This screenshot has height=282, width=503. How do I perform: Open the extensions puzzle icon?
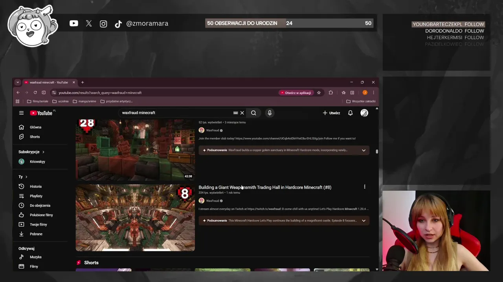point(330,93)
